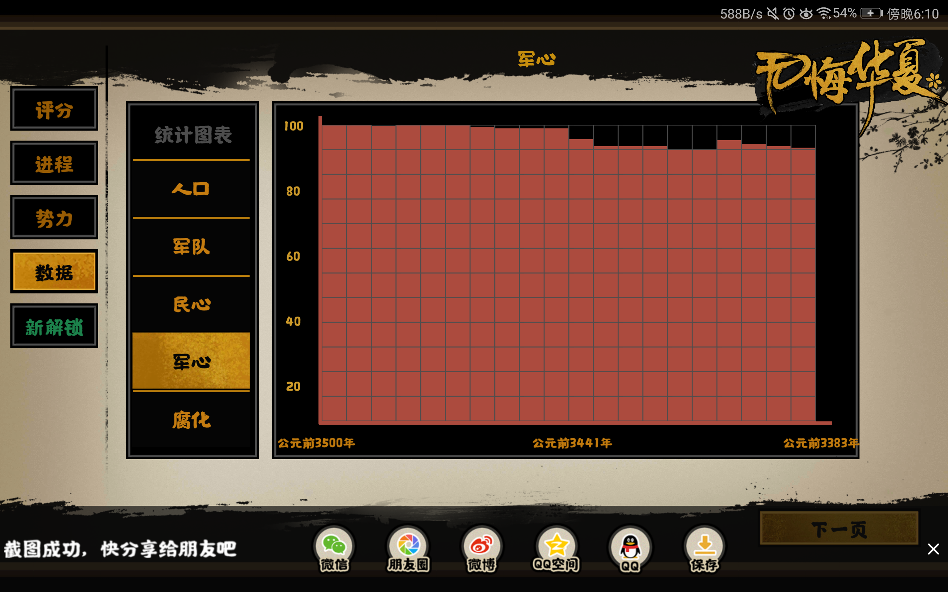
Task: Click the 数据 (Data) tab
Action: 53,272
